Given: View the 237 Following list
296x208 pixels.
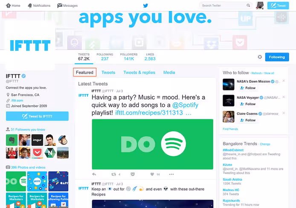Looking at the screenshot, I should [105, 57].
